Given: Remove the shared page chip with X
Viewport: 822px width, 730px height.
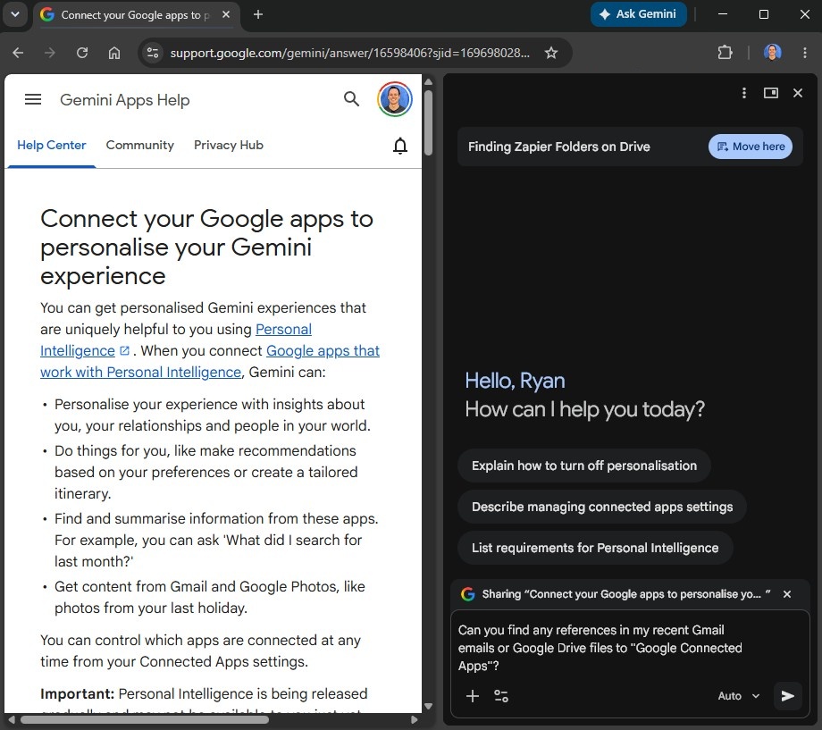Looking at the screenshot, I should point(787,594).
